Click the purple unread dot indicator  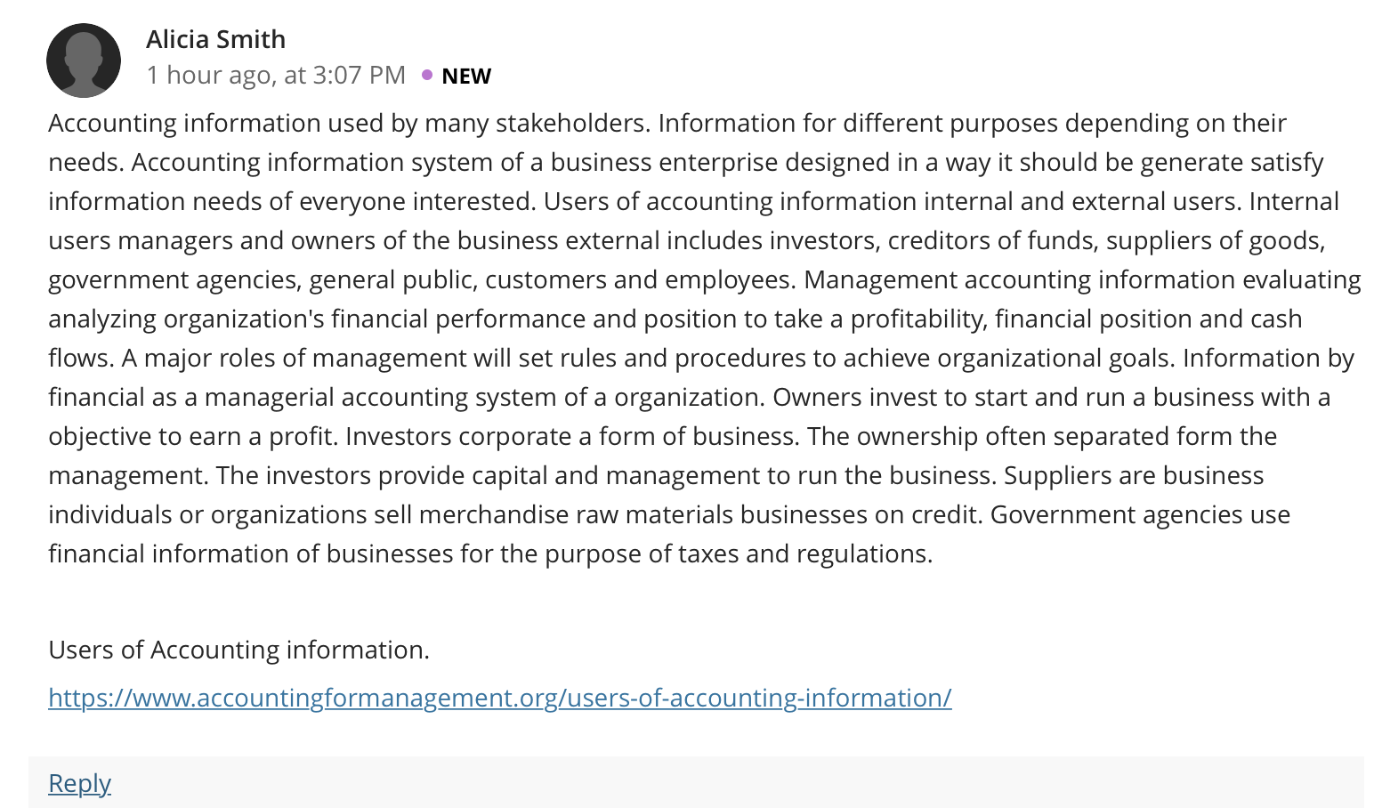pyautogui.click(x=427, y=75)
